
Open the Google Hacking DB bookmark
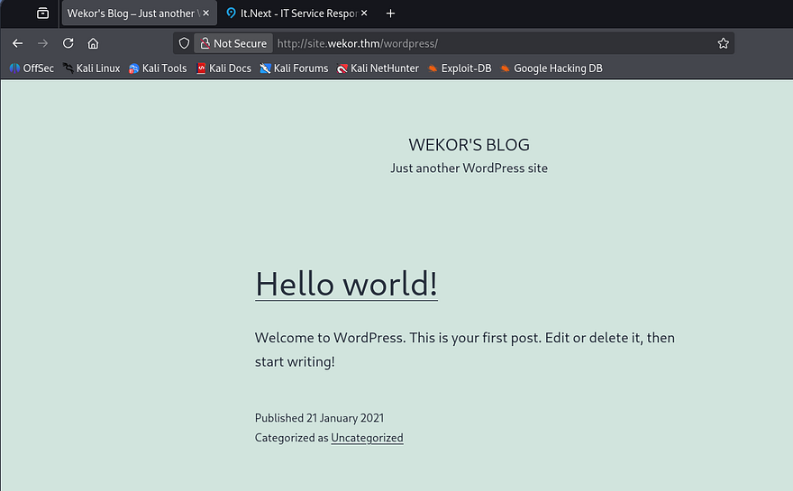click(x=551, y=68)
